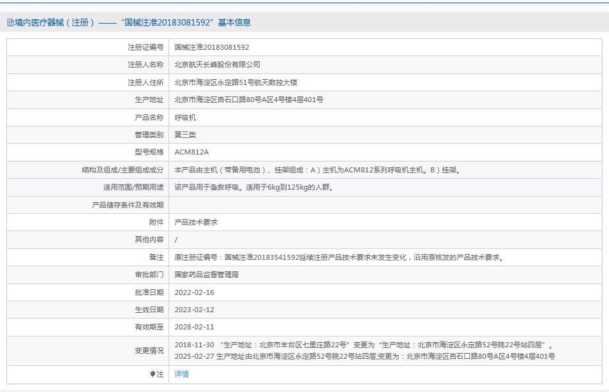Select the effective date 2023-02-12

click(195, 310)
